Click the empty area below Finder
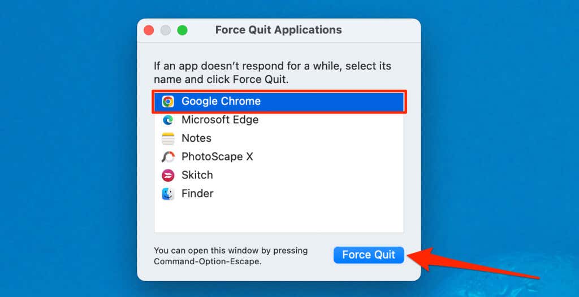579x297 pixels. pos(278,217)
